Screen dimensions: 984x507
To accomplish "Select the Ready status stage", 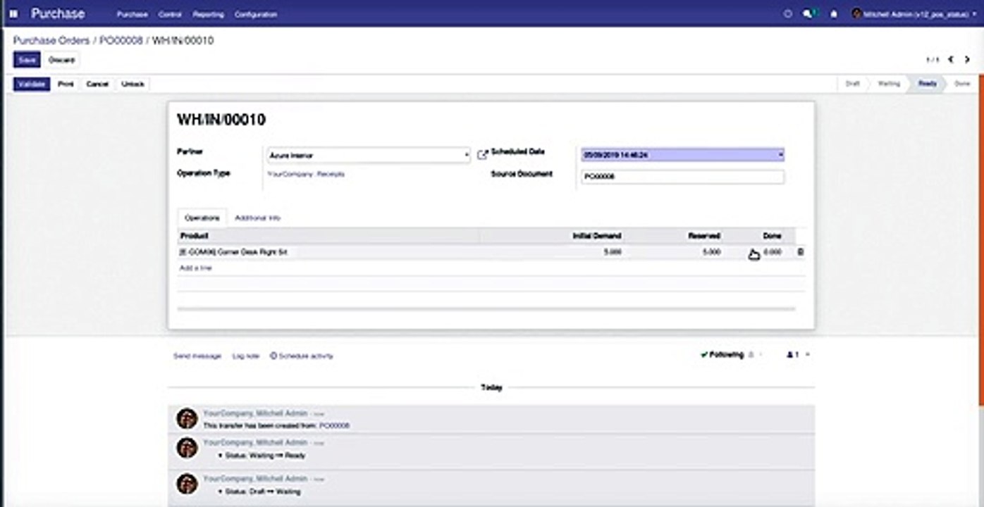I will tap(927, 84).
